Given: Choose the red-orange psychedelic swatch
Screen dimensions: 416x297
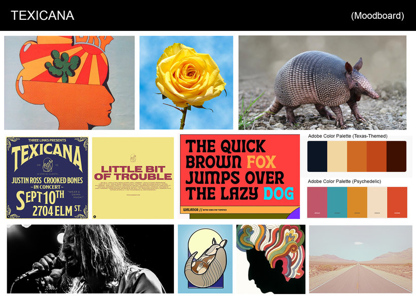Looking at the screenshot, I should [x=397, y=202].
